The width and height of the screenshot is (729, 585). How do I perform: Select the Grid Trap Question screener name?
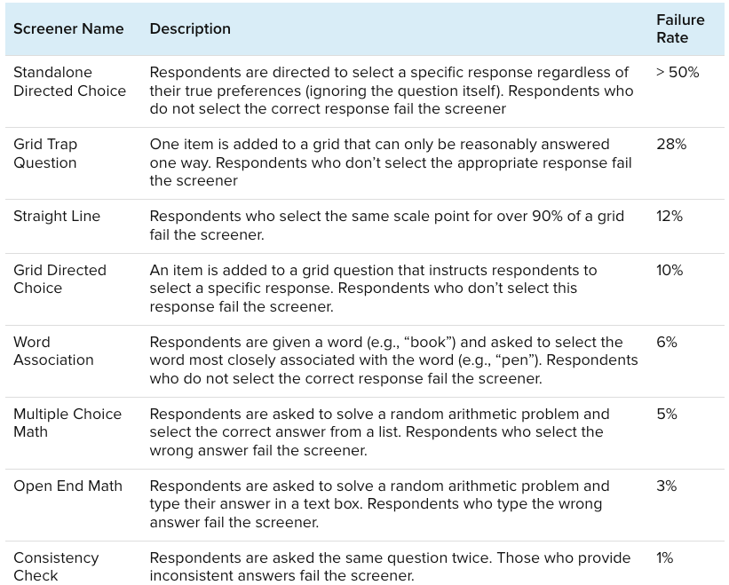click(45, 154)
